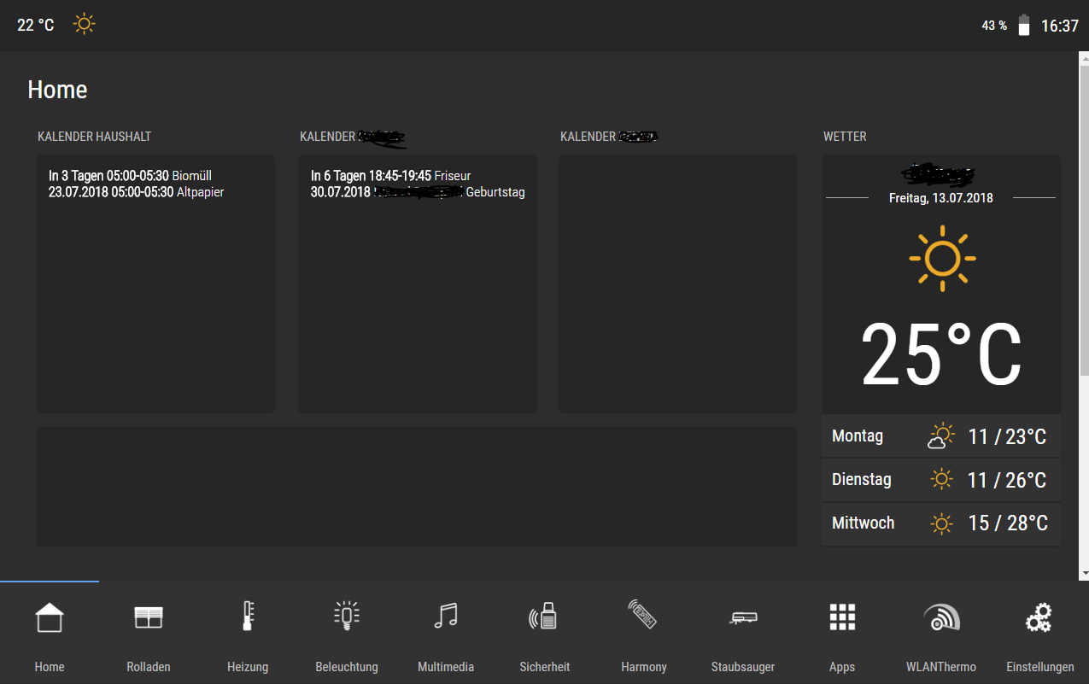1089x684 pixels.
Task: Open the Multimedia music note icon
Action: pos(446,616)
